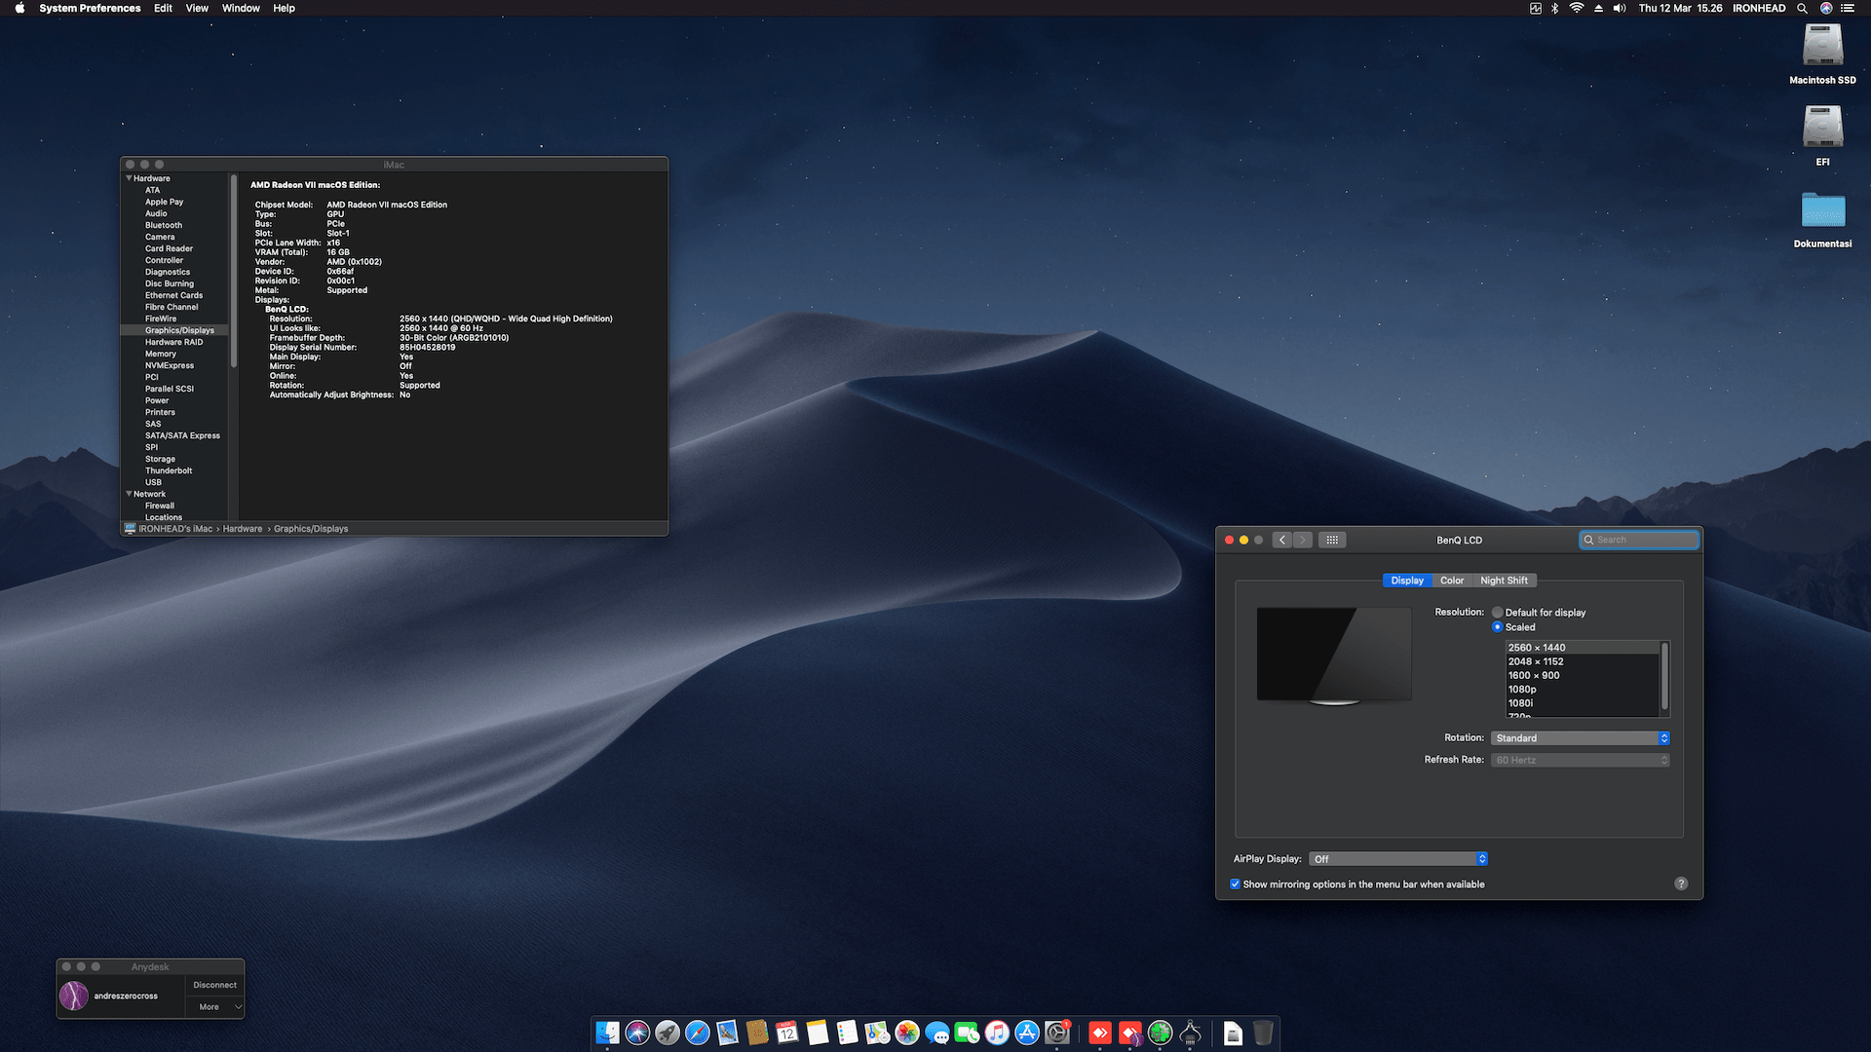Go back in System Preferences
This screenshot has width=1871, height=1052.
1282,540
